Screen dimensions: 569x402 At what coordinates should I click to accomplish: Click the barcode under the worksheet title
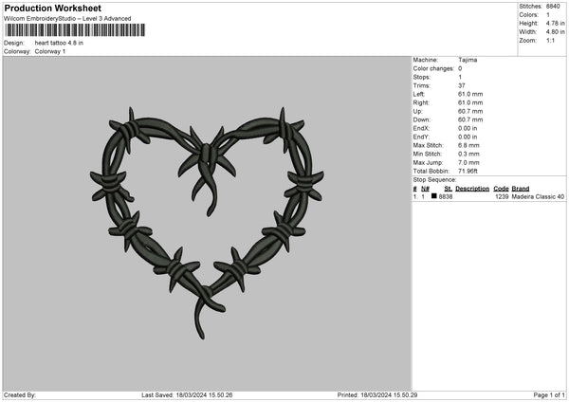tap(76, 30)
